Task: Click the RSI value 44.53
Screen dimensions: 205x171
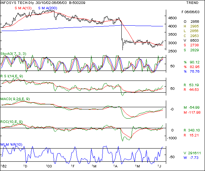Action: (x=194, y=90)
